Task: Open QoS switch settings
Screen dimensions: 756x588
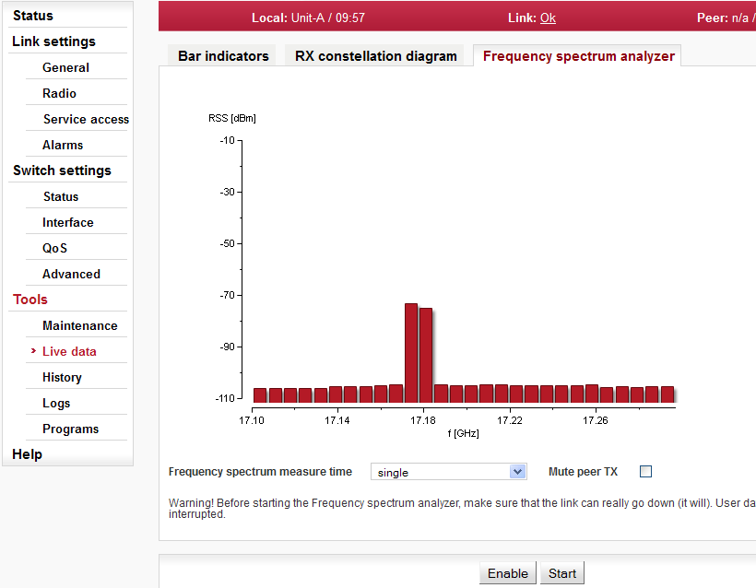Action: tap(54, 248)
